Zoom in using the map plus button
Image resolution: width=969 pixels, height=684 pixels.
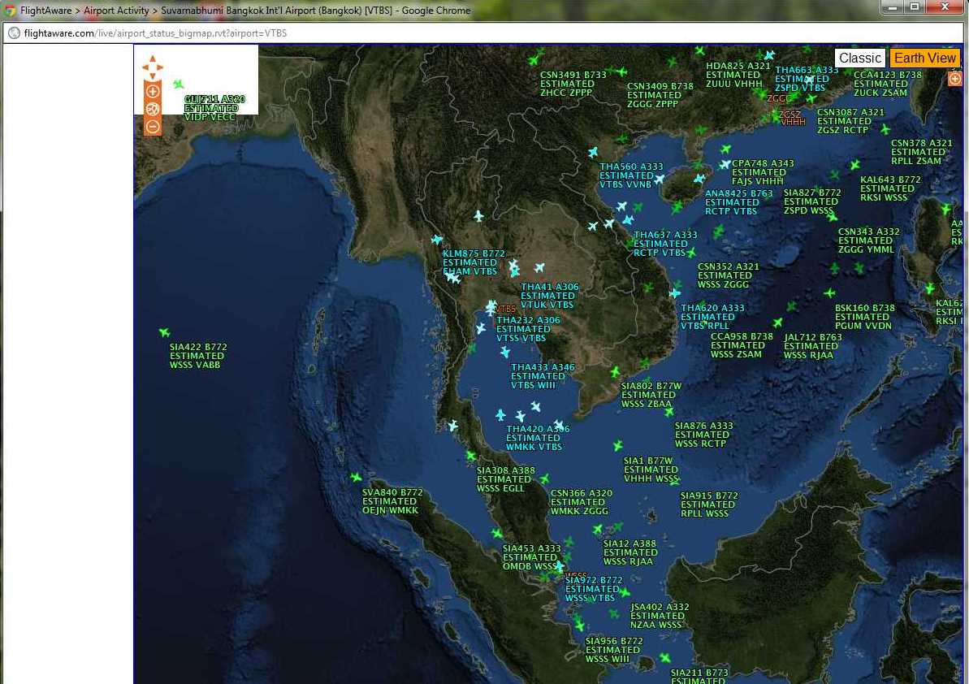click(153, 92)
